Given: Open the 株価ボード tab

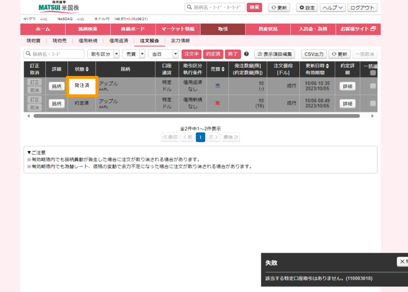Looking at the screenshot, I should point(133,29).
